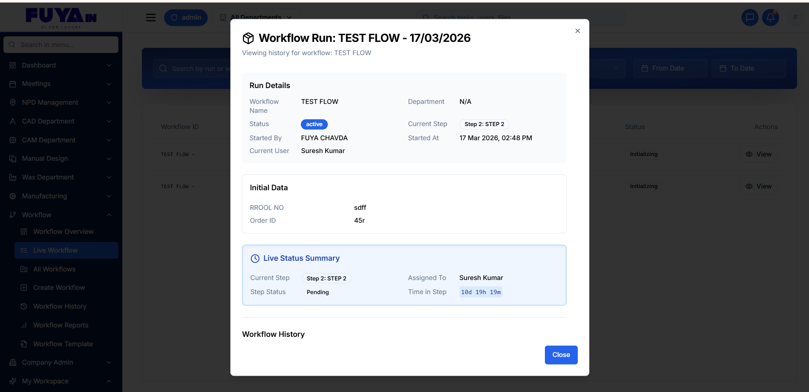This screenshot has width=809, height=392.
Task: Click the Workflow History sidebar icon
Action: click(24, 307)
